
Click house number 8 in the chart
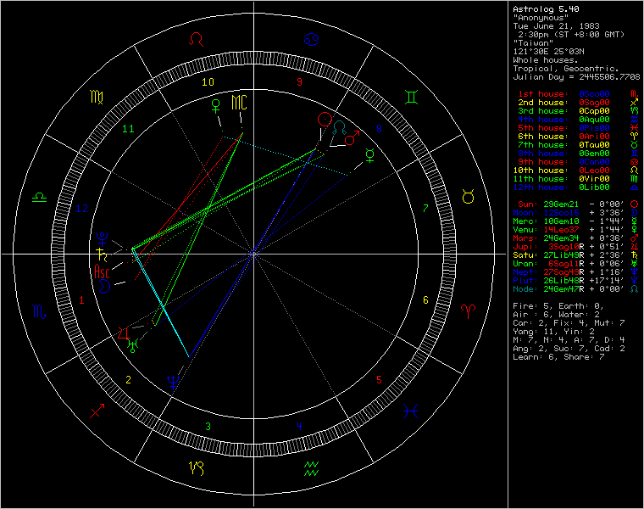(x=379, y=129)
